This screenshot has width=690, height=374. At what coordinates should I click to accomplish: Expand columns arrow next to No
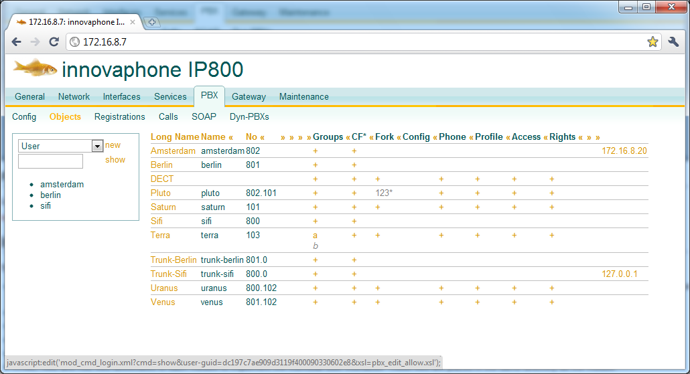pyautogui.click(x=263, y=137)
